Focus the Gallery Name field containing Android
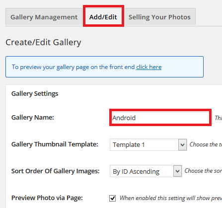Screen dimensions: 222x208 (160, 118)
